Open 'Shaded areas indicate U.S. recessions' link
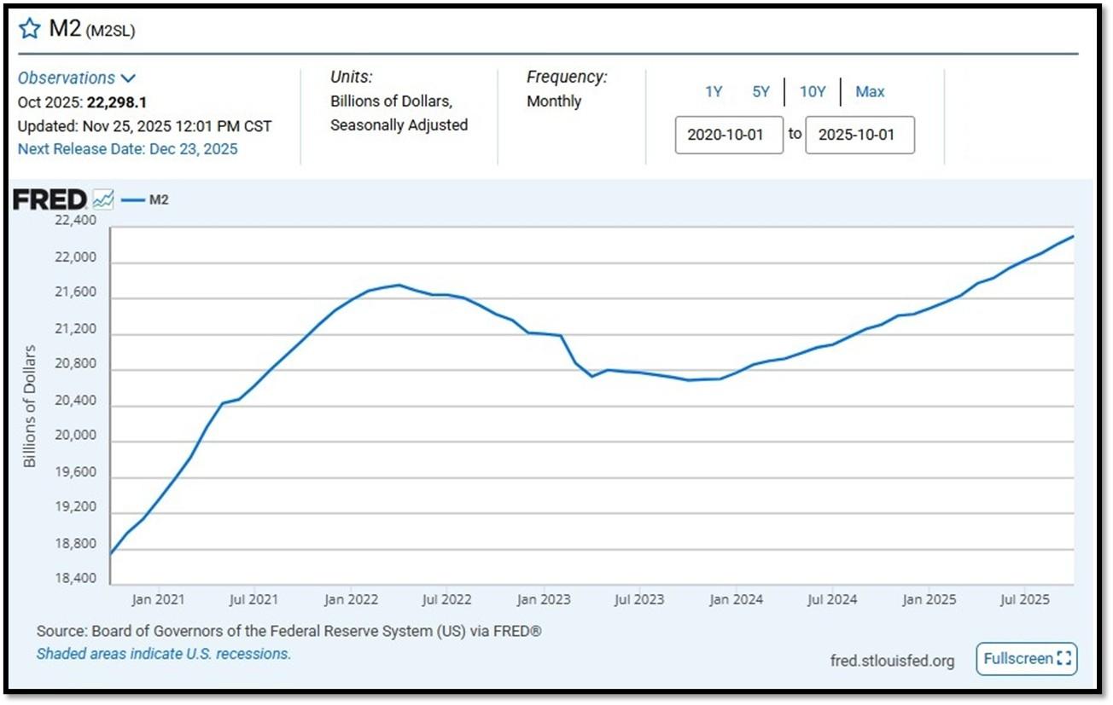The width and height of the screenshot is (1113, 705). [164, 654]
